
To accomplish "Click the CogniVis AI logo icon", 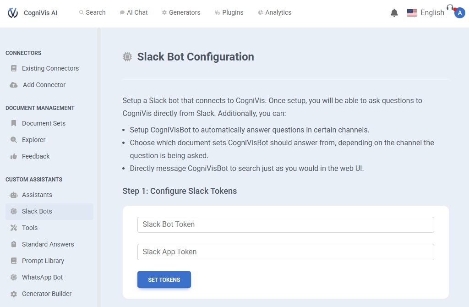I will (13, 13).
